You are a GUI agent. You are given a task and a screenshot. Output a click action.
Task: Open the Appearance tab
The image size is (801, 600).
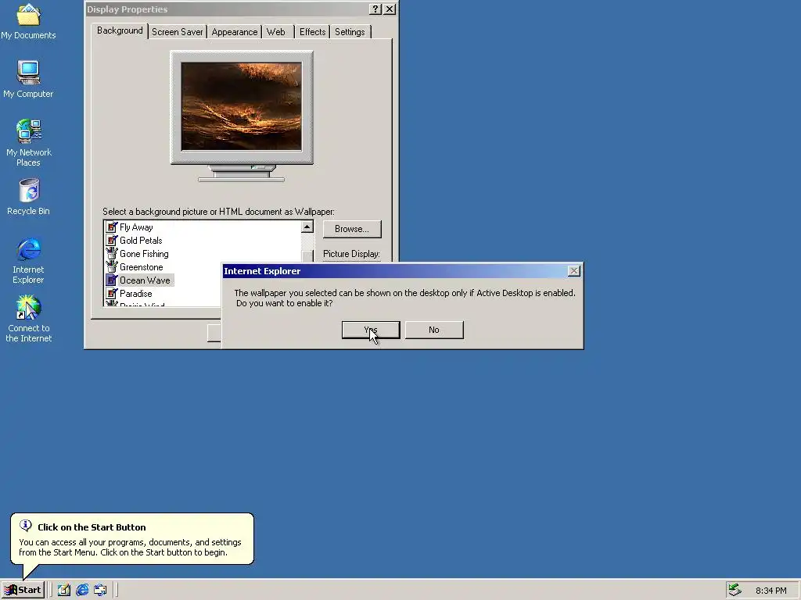click(x=235, y=32)
